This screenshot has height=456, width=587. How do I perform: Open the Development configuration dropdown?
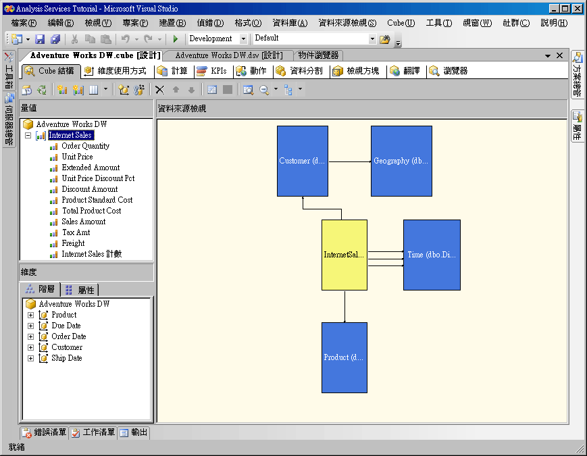point(243,39)
